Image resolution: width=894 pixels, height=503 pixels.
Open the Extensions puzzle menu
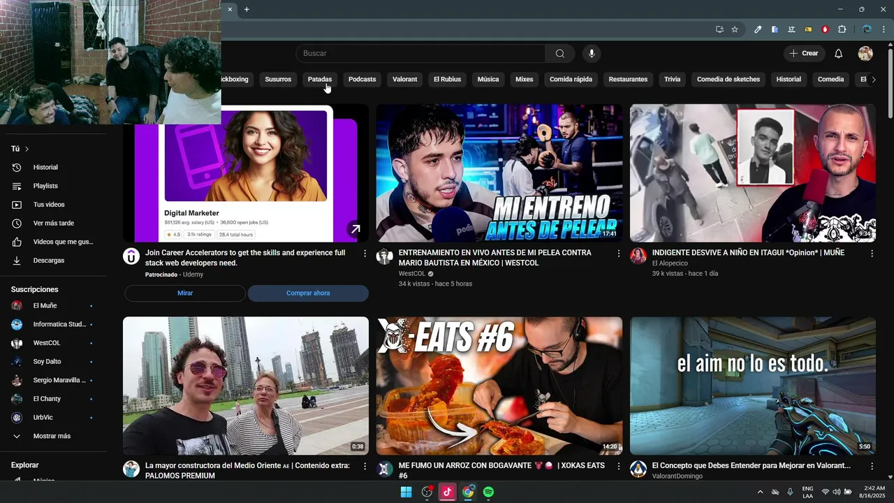[842, 29]
